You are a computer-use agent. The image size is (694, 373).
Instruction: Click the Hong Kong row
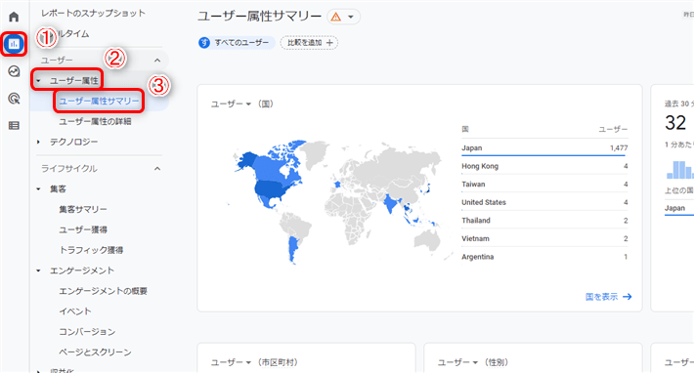click(x=544, y=166)
